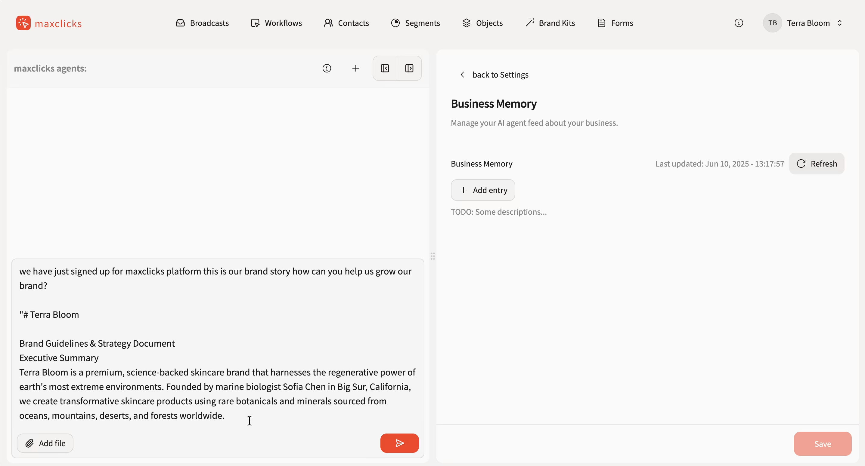Screen dimensions: 865x466
Task: Go back to Settings via chevron
Action: tap(462, 75)
